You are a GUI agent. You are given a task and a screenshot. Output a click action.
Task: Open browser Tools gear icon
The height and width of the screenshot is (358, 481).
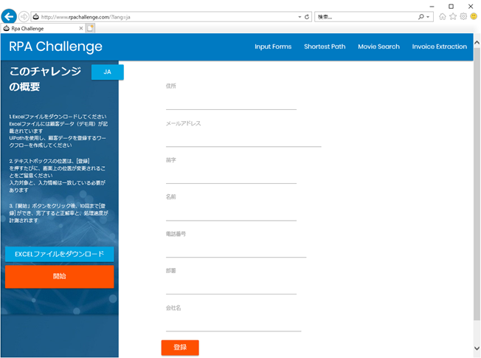463,16
